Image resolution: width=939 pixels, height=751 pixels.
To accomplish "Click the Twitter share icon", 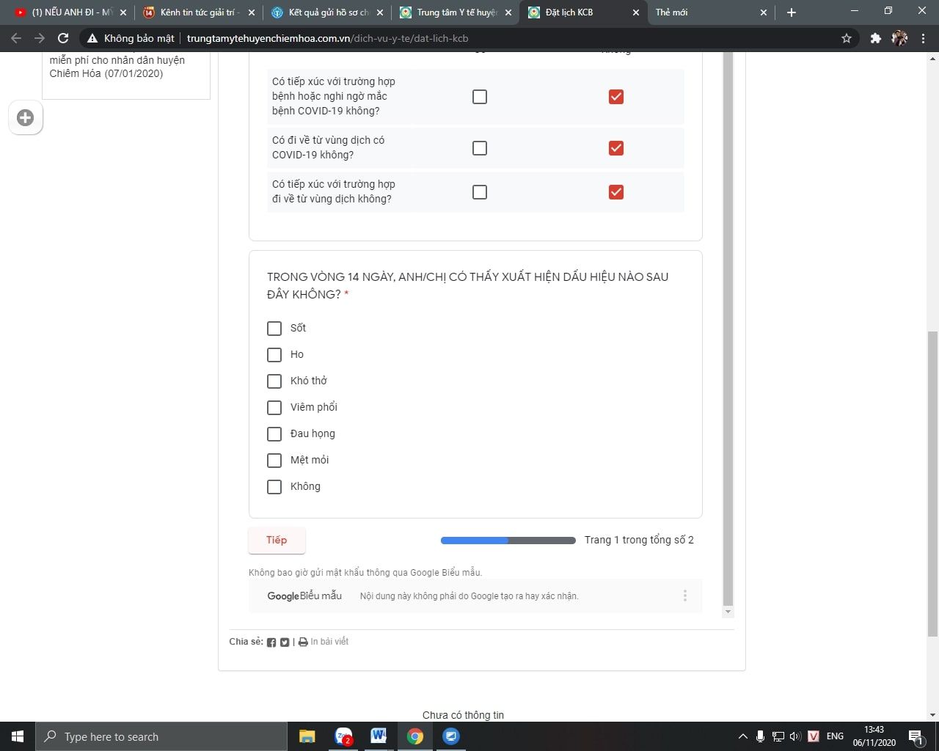I will point(285,642).
